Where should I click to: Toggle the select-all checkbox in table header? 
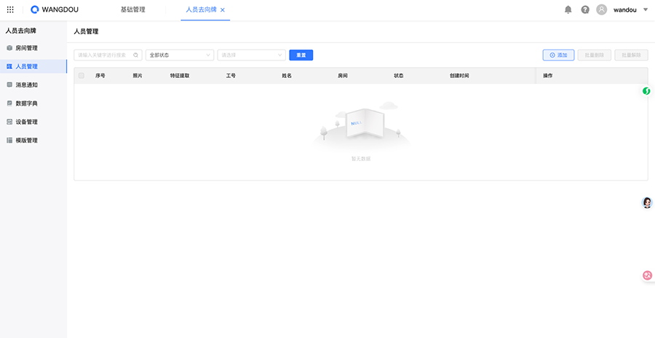(x=82, y=76)
